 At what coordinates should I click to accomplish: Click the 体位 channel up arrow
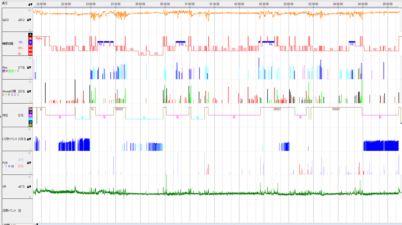[28, 115]
